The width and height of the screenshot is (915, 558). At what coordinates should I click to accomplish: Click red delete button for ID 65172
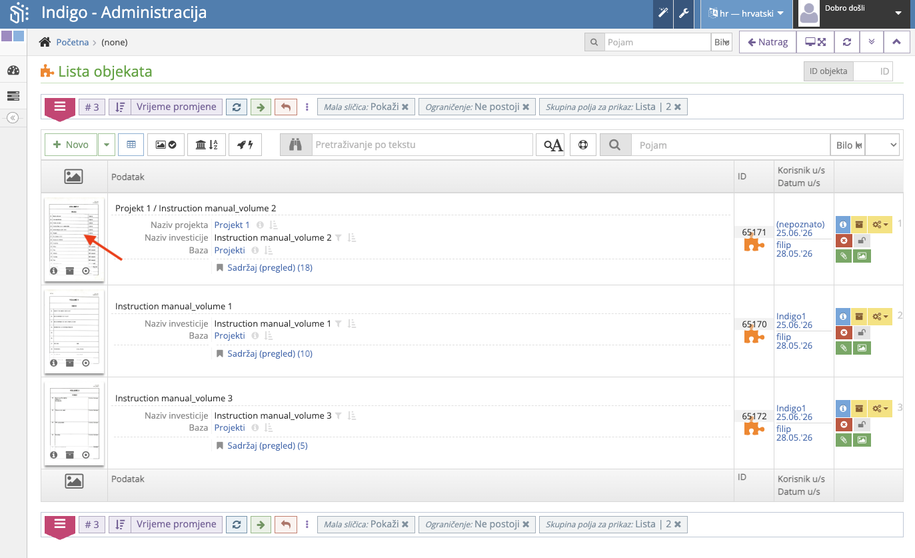pos(843,424)
